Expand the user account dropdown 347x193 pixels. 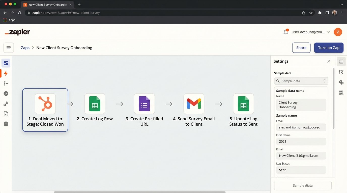(x=328, y=32)
